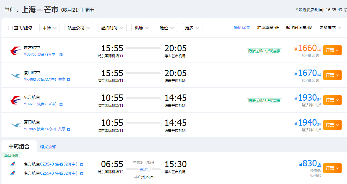Open the 起抵时间 time filter
The image size is (347, 184).
pos(112,28)
